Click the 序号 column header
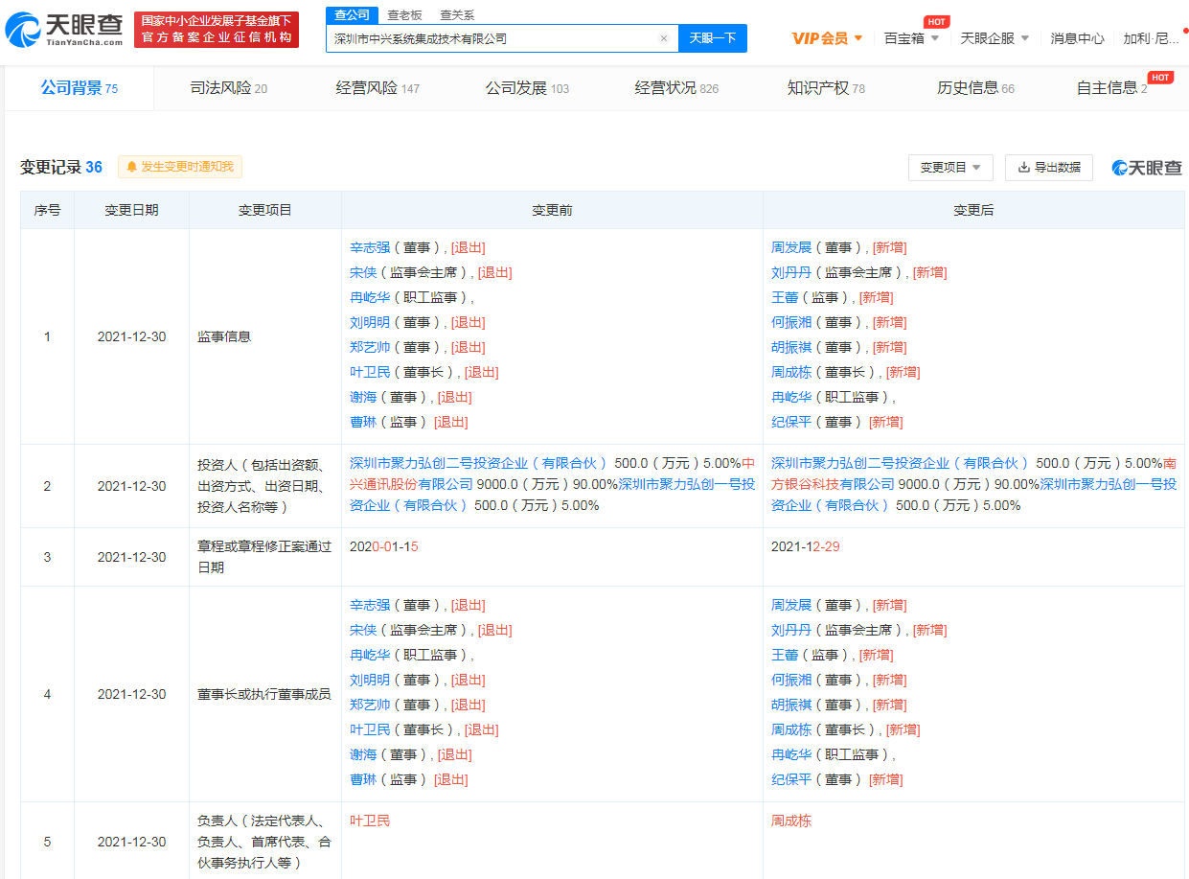This screenshot has width=1189, height=879. pos(47,210)
